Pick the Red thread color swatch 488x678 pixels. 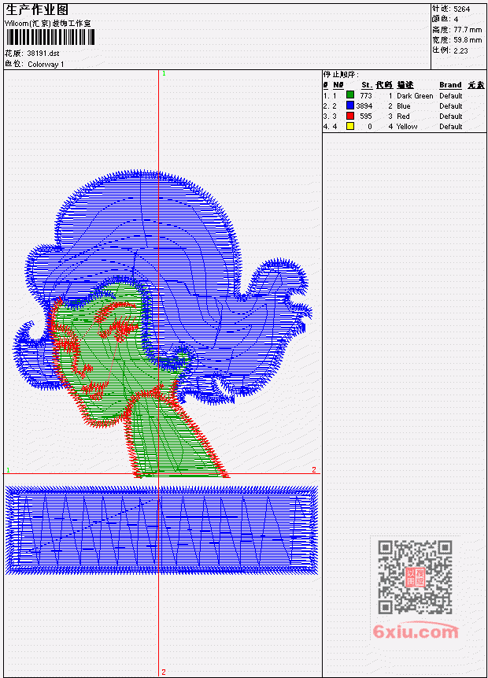pyautogui.click(x=350, y=116)
